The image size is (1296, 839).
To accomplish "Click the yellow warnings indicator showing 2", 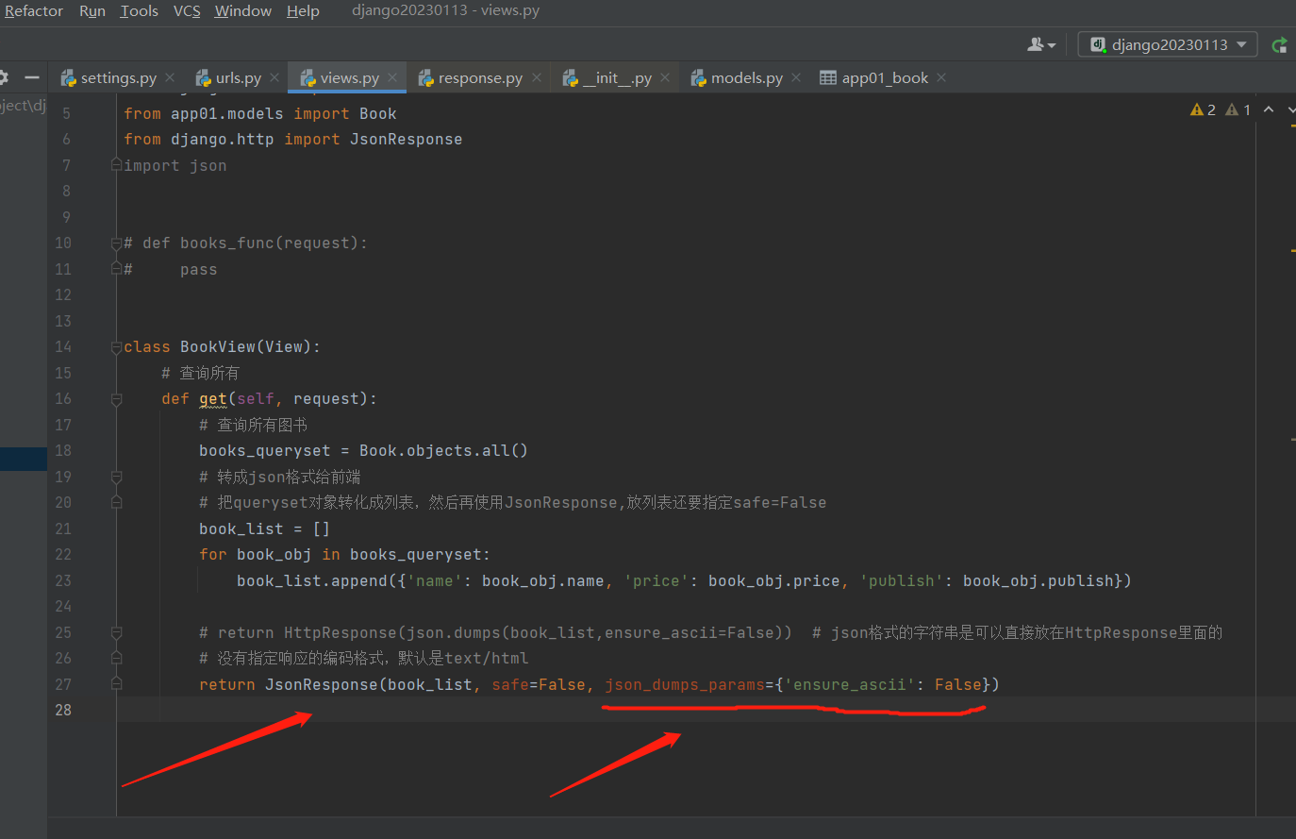I will 1204,110.
